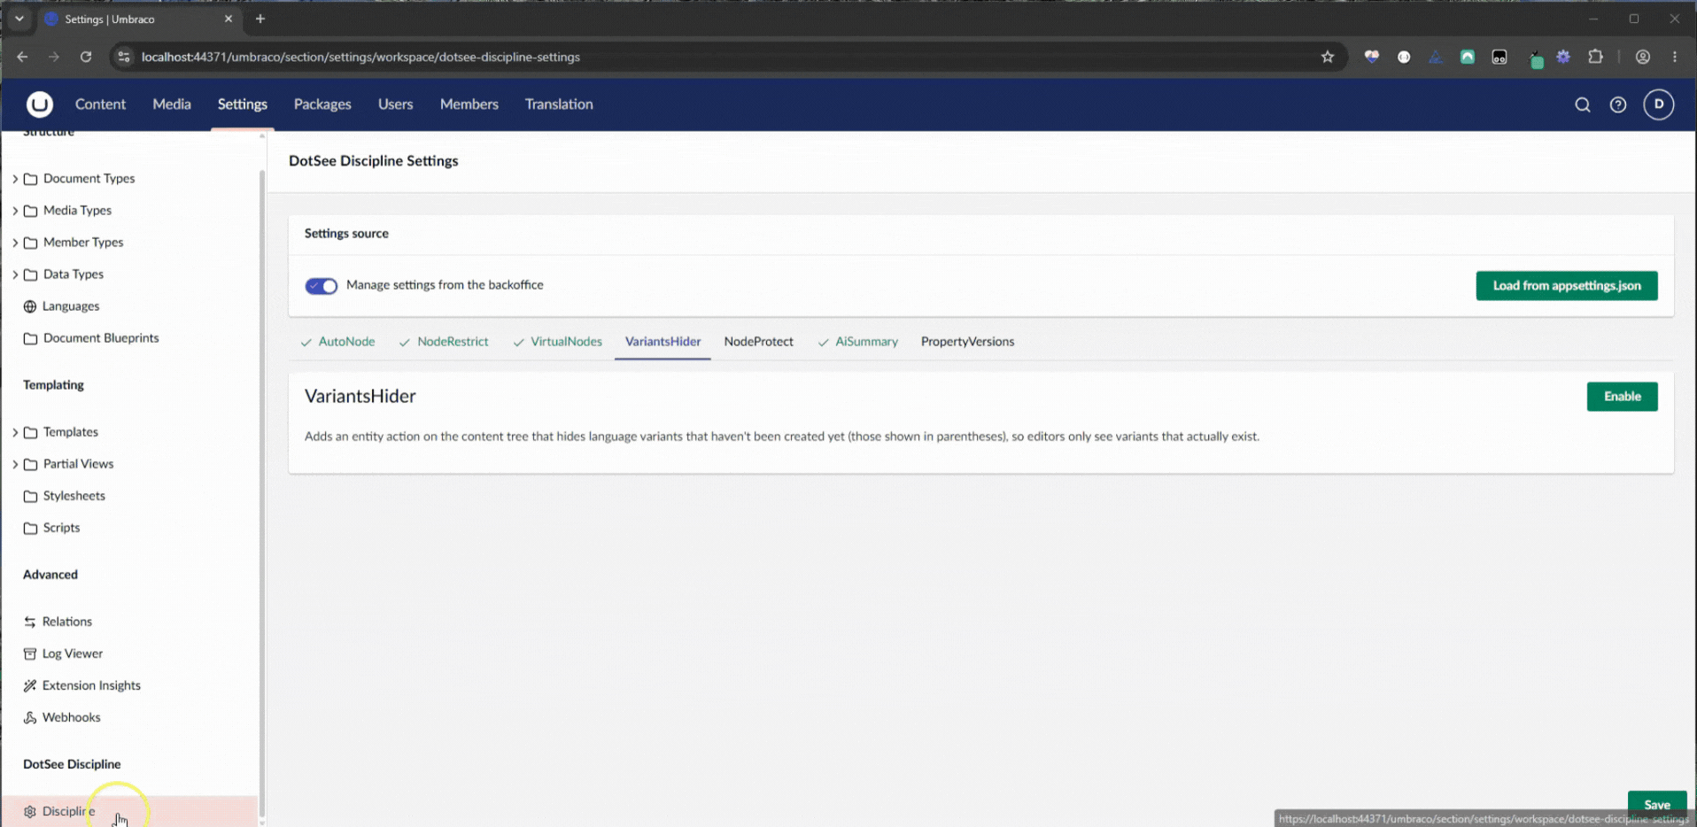Image resolution: width=1697 pixels, height=827 pixels.
Task: Click the Log Viewer box icon
Action: 30,653
